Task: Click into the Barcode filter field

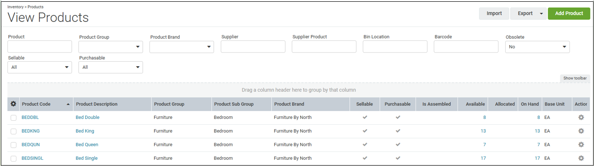Action: point(466,47)
